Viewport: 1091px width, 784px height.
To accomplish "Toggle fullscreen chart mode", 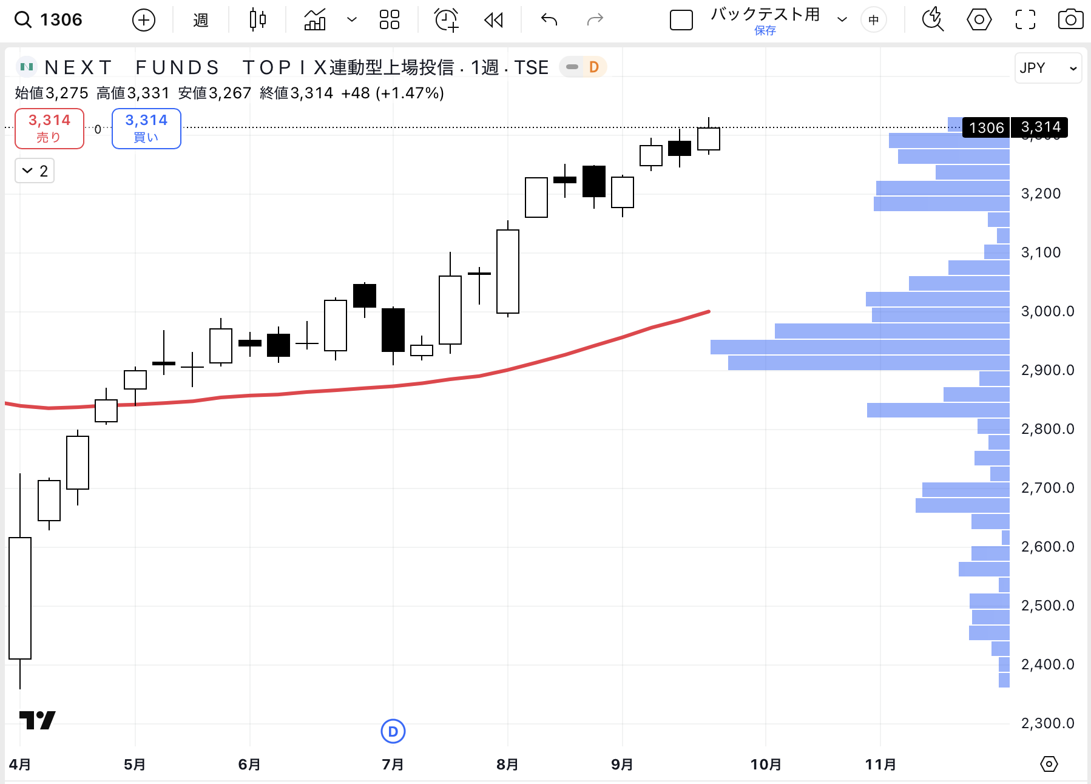I will point(1025,20).
